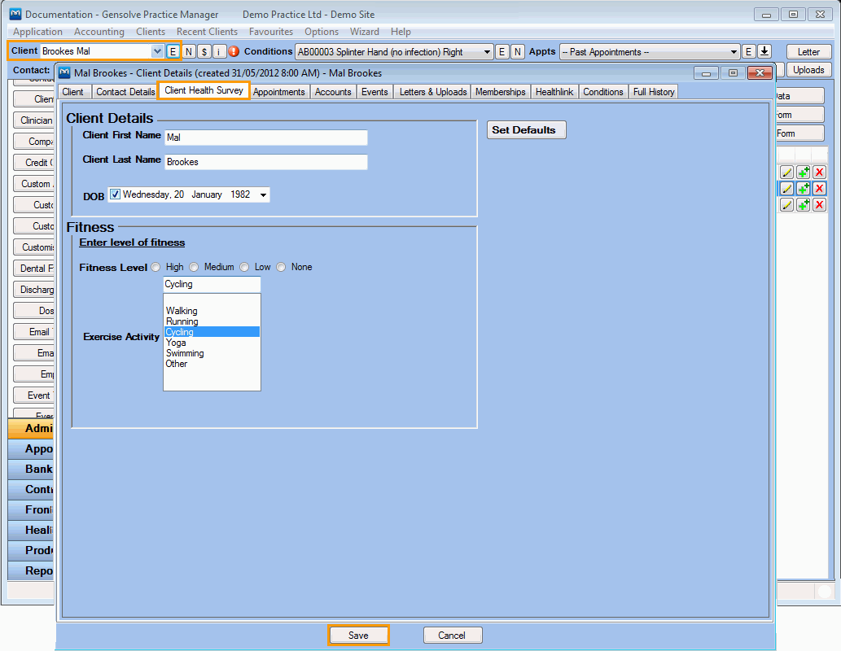Open the Conditions dropdown

click(x=487, y=51)
